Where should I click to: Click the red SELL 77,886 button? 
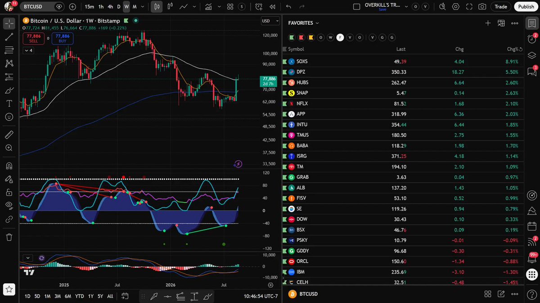[x=33, y=38]
